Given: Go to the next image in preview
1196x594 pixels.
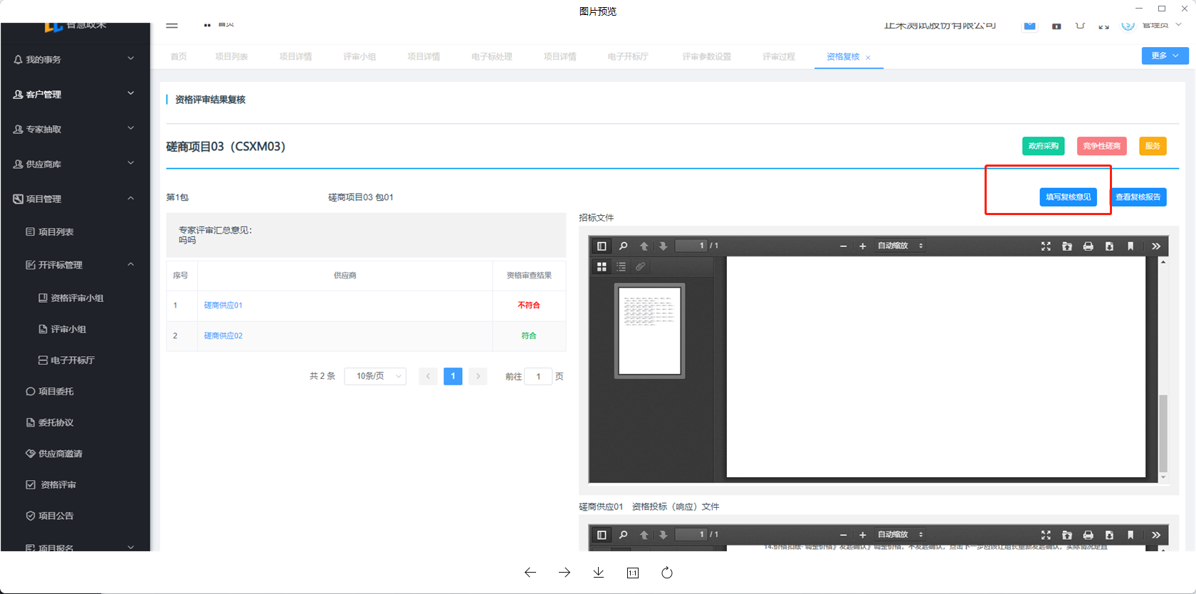Looking at the screenshot, I should click(x=565, y=573).
